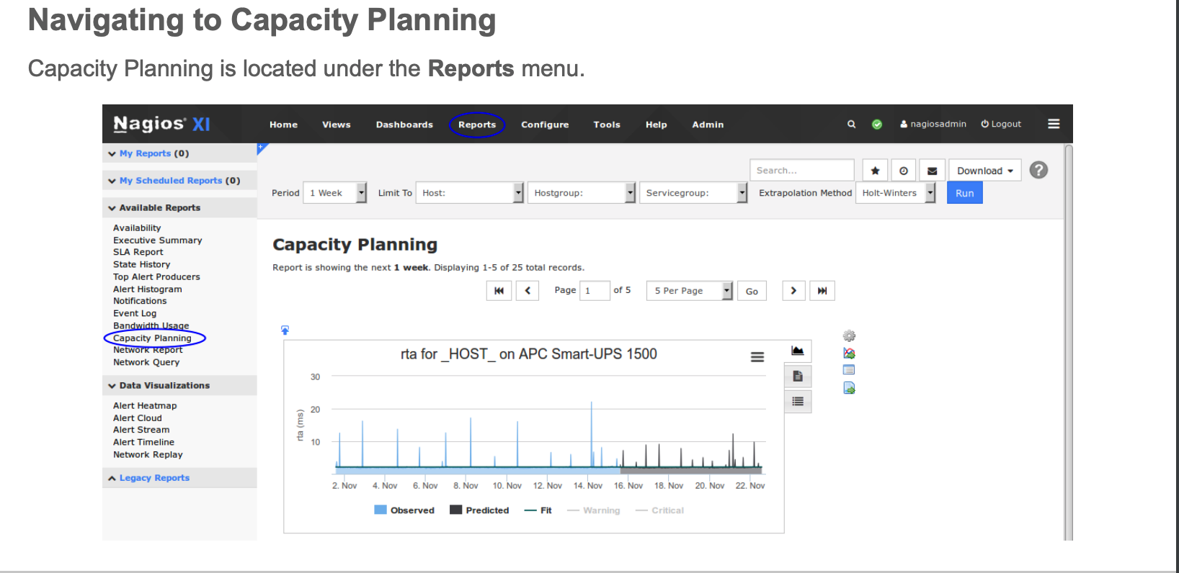Open the Reports menu
Viewport: 1179px width, 573px height.
click(x=477, y=125)
